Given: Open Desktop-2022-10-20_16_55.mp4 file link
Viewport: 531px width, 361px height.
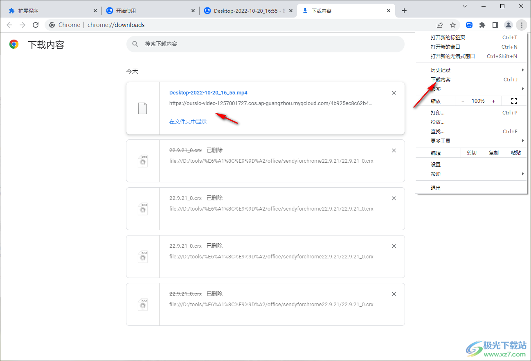Looking at the screenshot, I should point(208,93).
